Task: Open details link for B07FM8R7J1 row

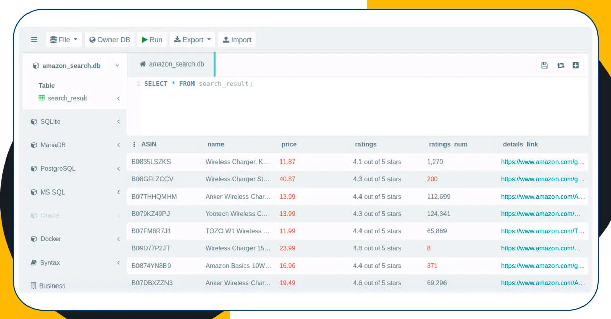Action: 542,231
